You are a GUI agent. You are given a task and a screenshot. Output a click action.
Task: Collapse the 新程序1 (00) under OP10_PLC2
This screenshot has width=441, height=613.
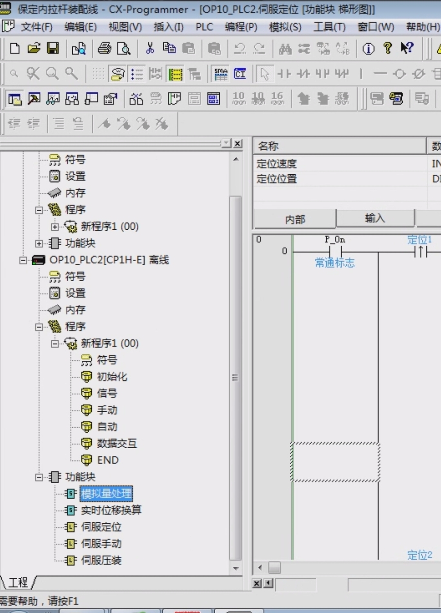(55, 344)
